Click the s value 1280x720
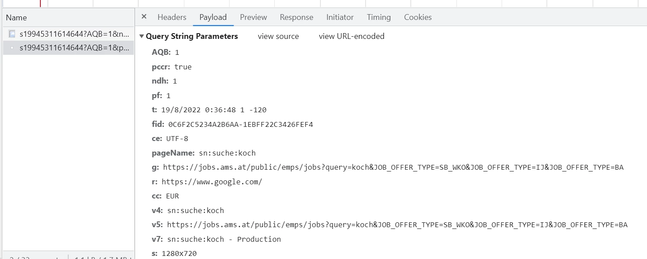 (179, 254)
